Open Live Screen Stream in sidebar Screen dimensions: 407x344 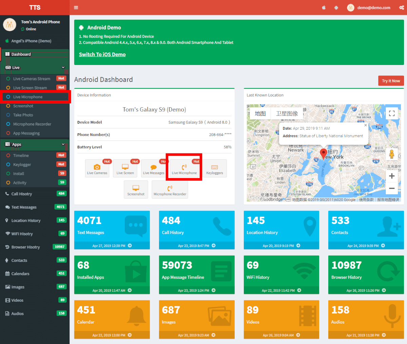coord(35,88)
